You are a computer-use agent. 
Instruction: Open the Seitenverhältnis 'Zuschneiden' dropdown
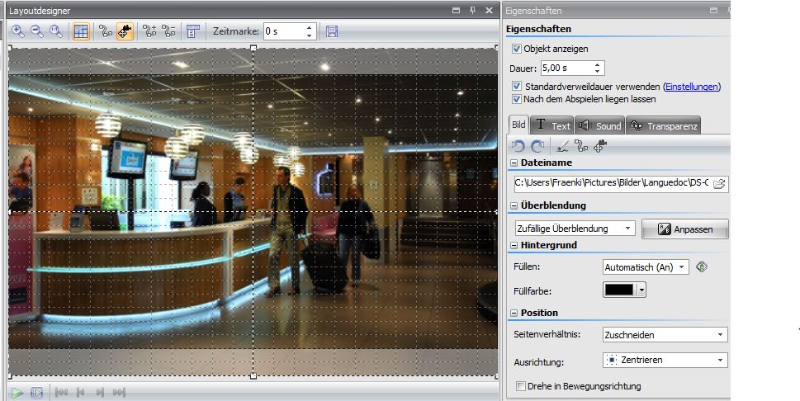tap(665, 335)
